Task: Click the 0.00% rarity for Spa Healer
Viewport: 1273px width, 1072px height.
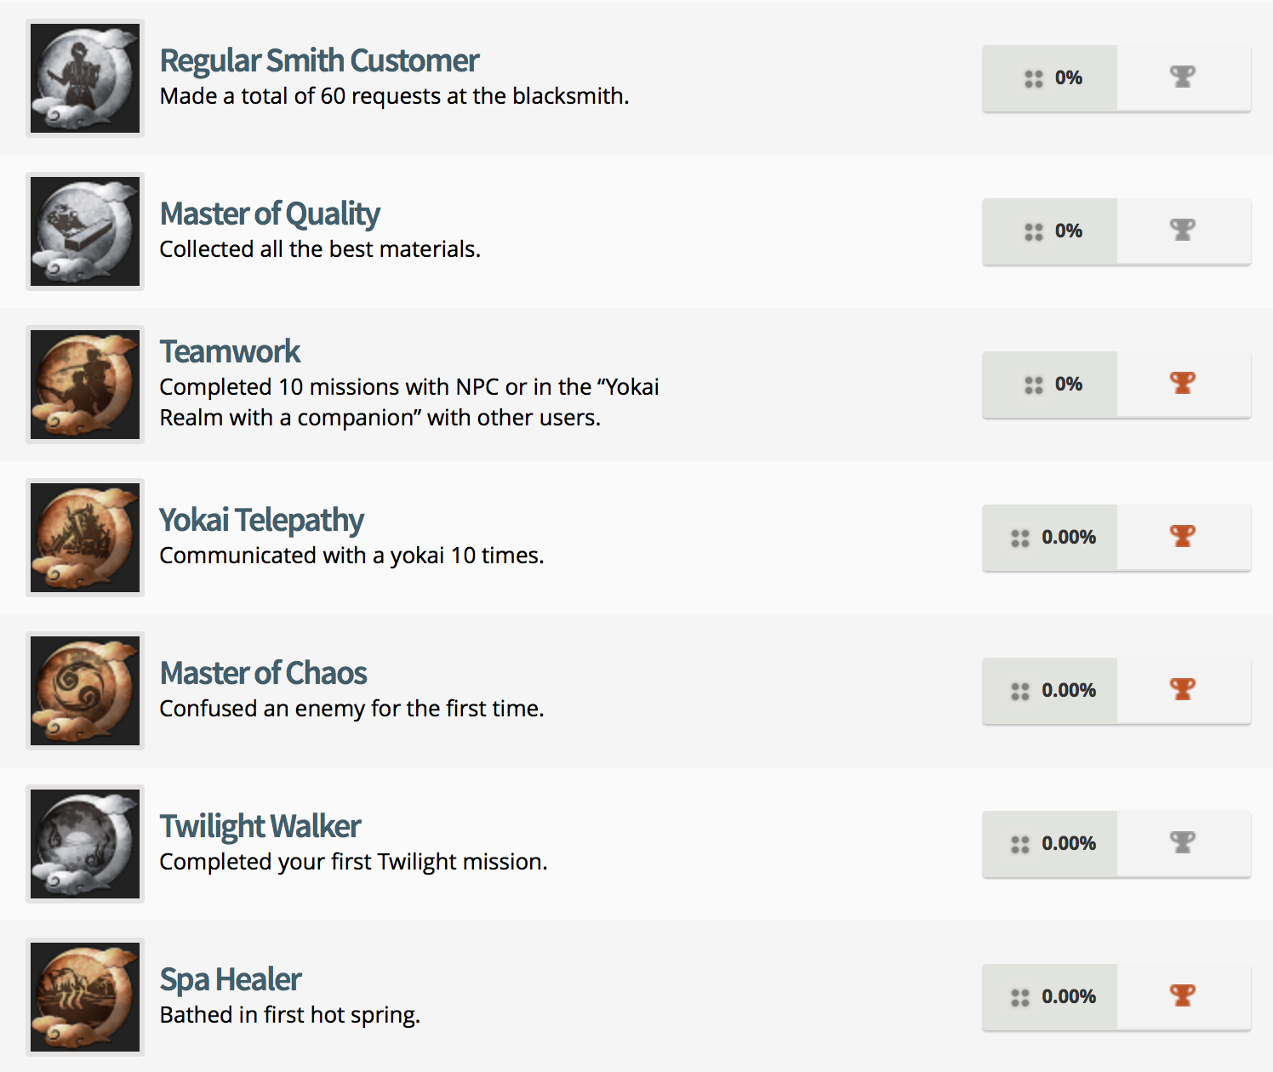Action: point(1070,996)
